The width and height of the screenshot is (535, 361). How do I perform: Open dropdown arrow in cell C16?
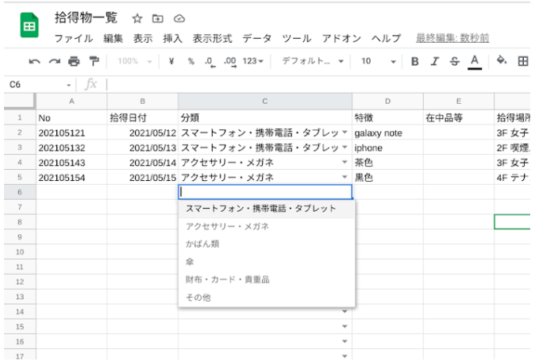click(x=344, y=342)
